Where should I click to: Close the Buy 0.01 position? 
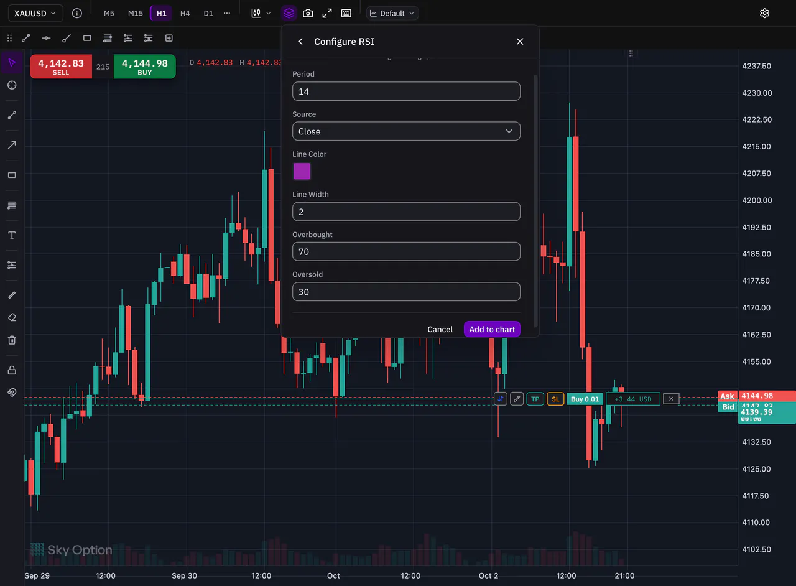[671, 399]
